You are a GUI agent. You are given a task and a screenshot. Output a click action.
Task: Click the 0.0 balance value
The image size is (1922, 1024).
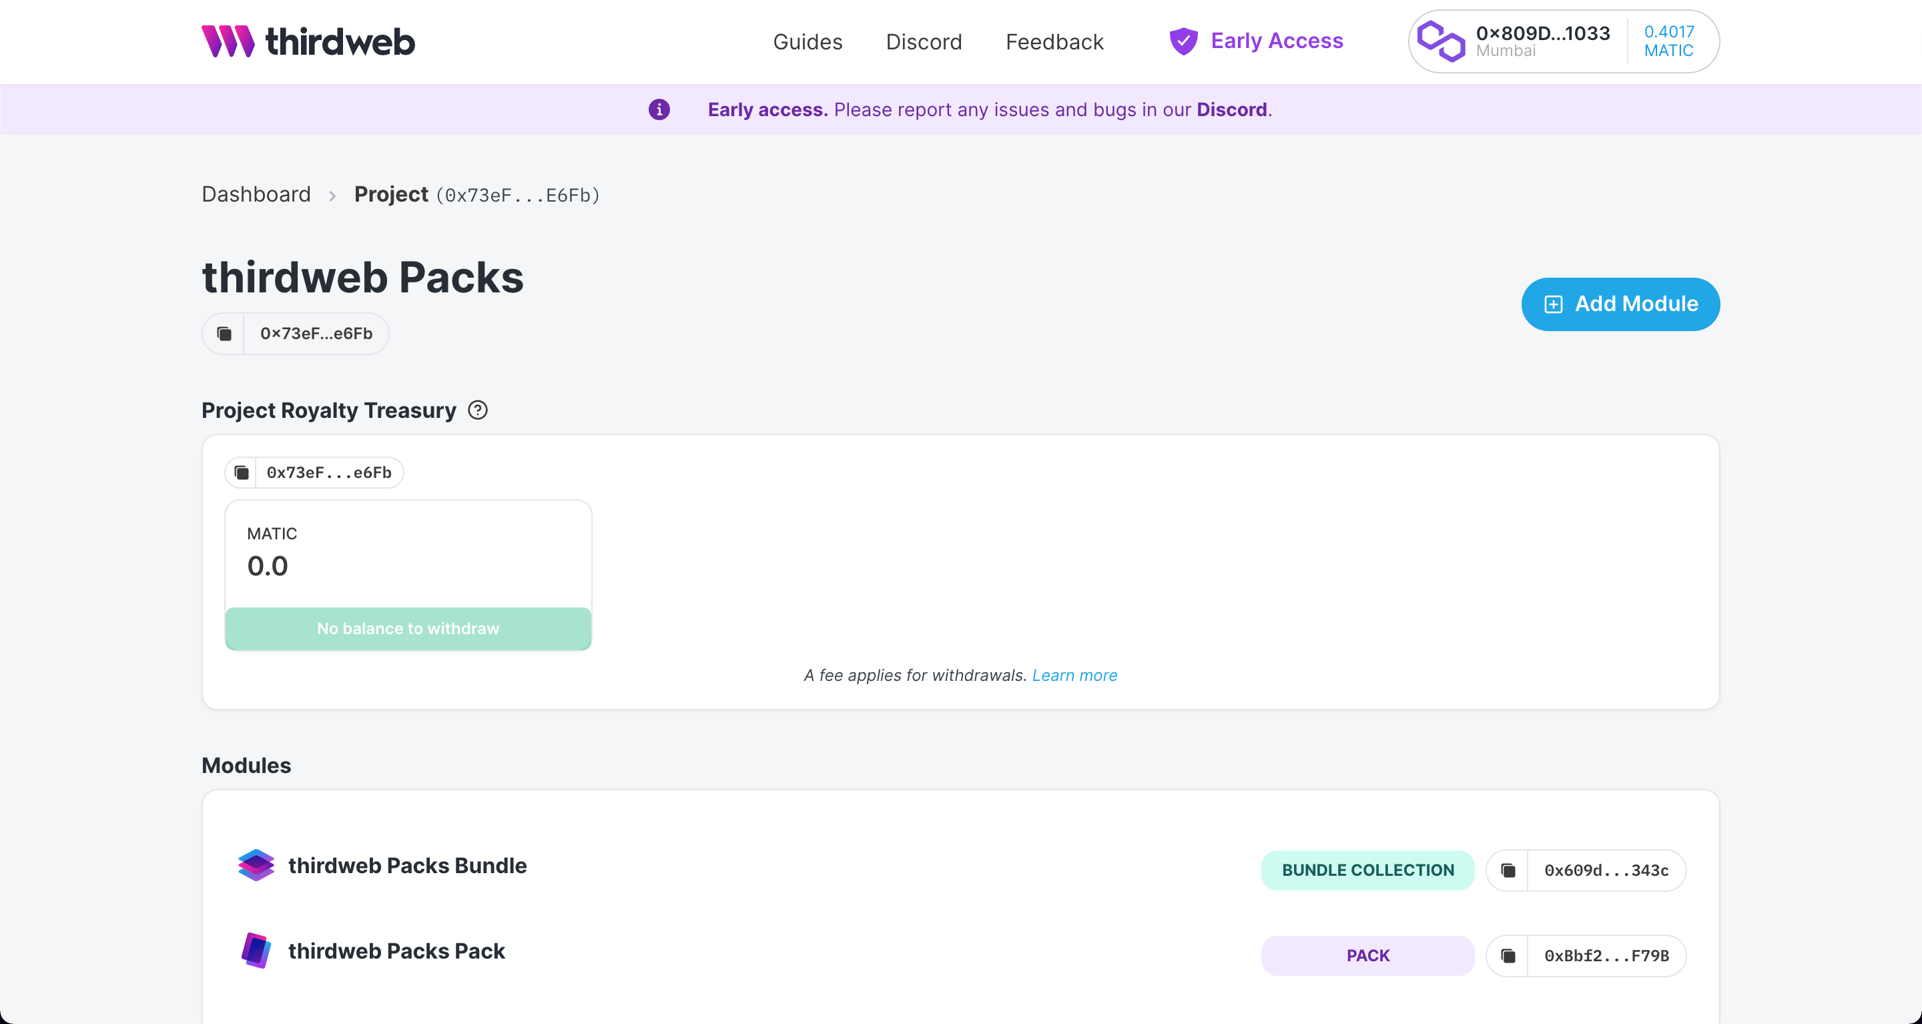coord(267,566)
